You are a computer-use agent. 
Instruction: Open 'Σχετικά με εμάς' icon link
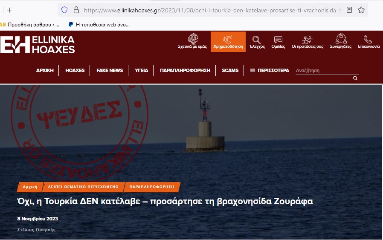192,41
